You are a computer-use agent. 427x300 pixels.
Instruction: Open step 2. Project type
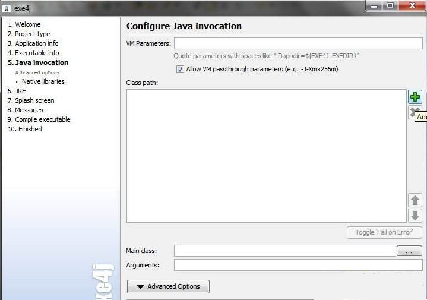[29, 34]
